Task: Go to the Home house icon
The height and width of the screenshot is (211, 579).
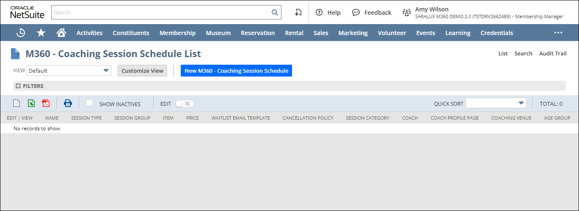Action: [61, 33]
